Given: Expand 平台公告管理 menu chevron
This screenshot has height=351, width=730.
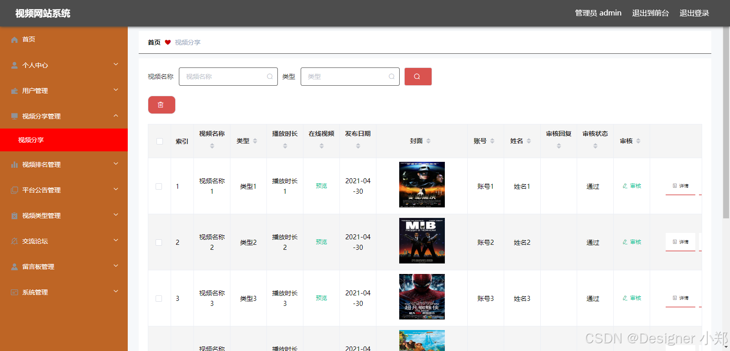Looking at the screenshot, I should coord(116,189).
